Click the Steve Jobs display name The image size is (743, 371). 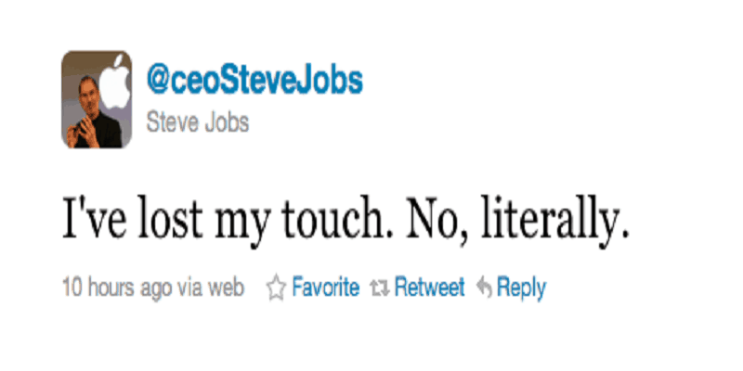pos(198,122)
